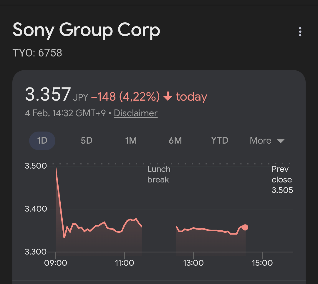Select the 6M range tab
The image size is (318, 284).
tap(175, 141)
